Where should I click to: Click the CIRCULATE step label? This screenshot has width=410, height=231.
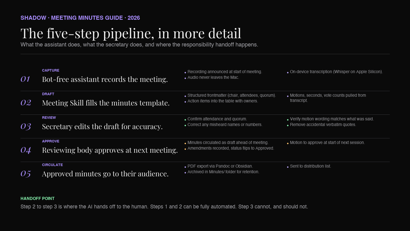coord(52,165)
